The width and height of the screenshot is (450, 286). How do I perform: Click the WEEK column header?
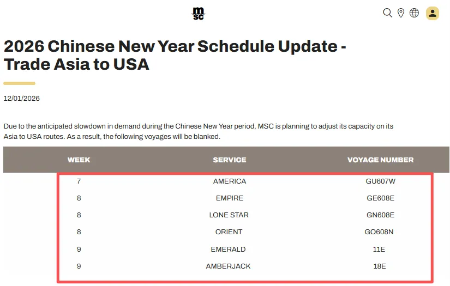tap(79, 160)
